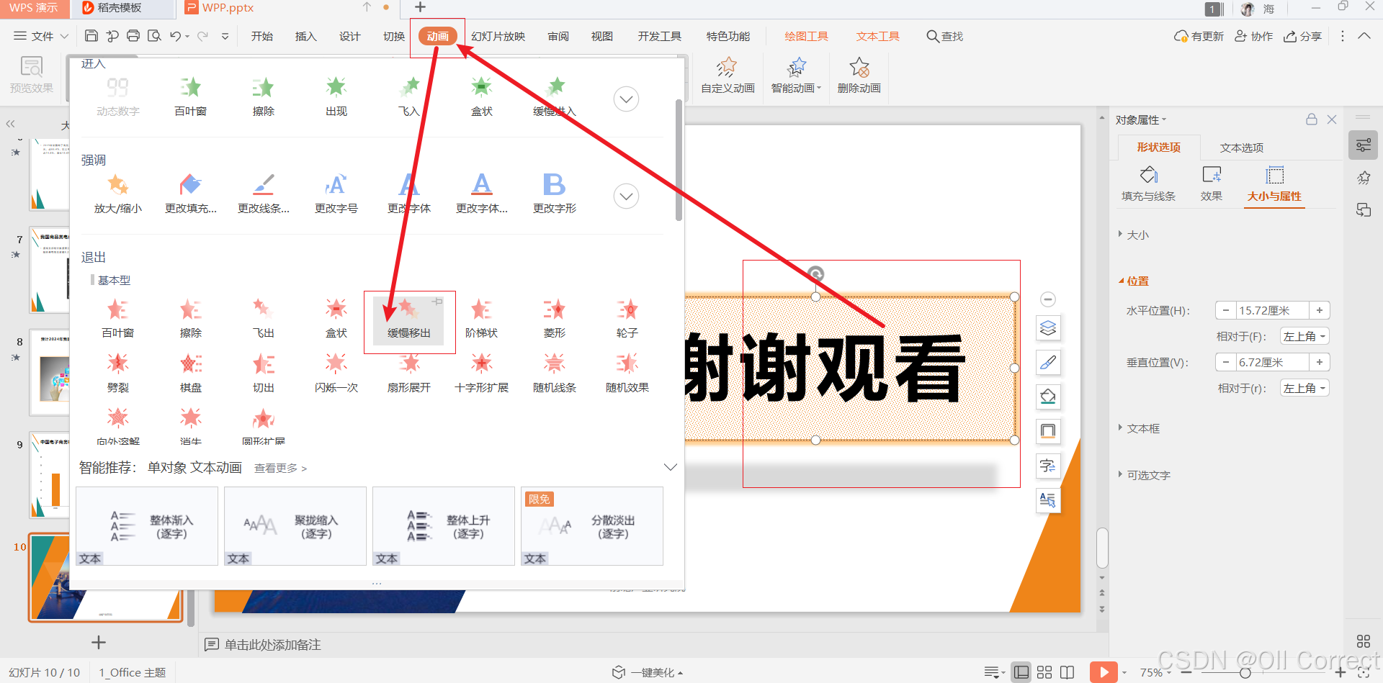
Task: Collapse the ribbon with the caret
Action: point(1364,36)
